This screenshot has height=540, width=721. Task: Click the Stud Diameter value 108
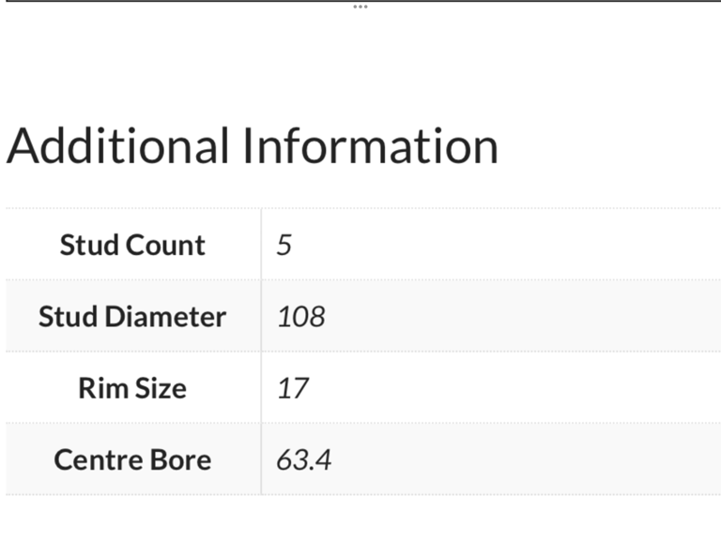[x=300, y=317]
